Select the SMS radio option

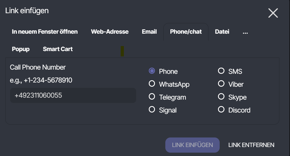click(x=221, y=71)
